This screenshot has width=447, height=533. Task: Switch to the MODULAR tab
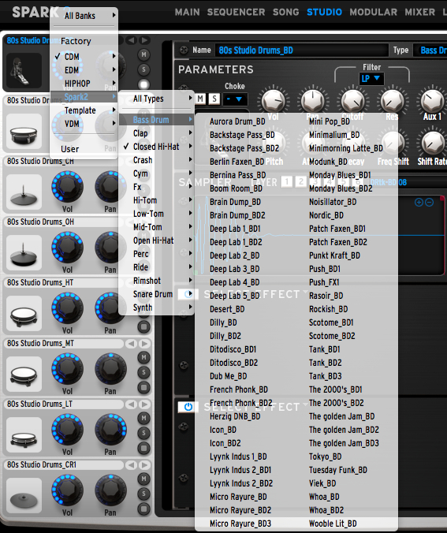coord(373,13)
